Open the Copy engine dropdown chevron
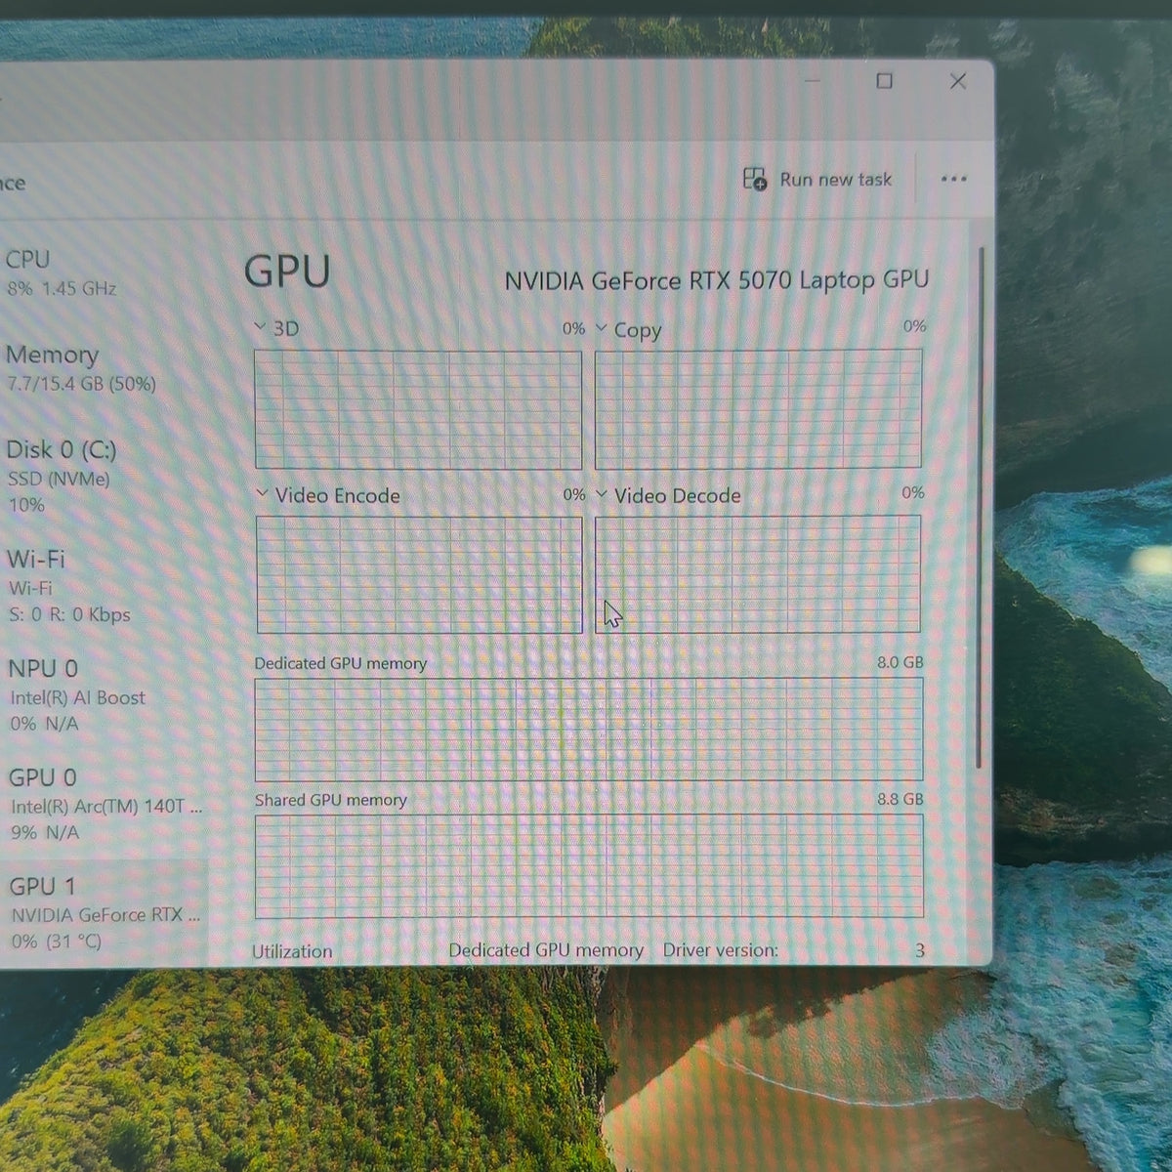The height and width of the screenshot is (1172, 1172). [601, 328]
